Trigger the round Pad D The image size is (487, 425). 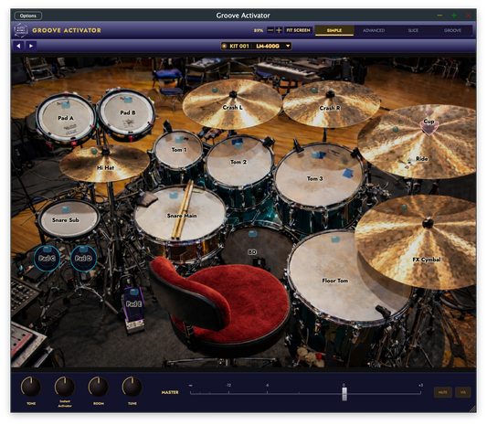click(83, 258)
